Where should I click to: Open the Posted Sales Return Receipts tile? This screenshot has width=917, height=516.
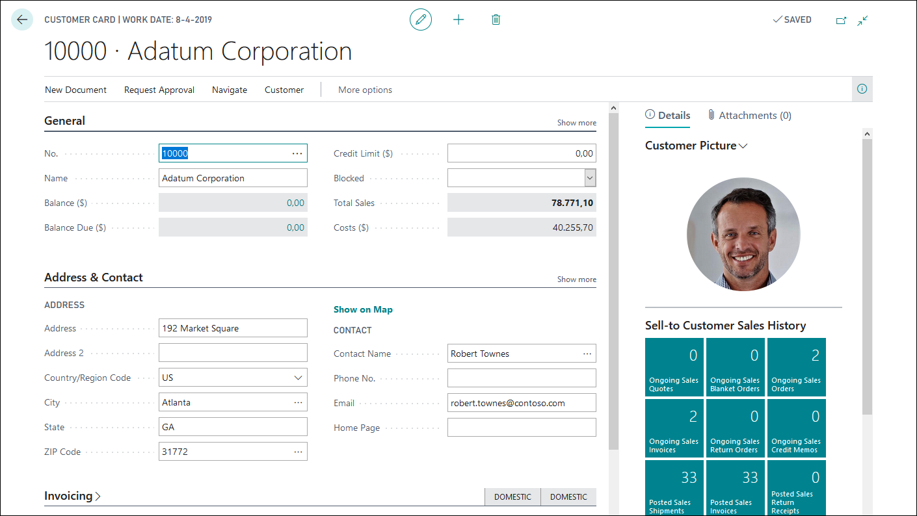tap(797, 488)
